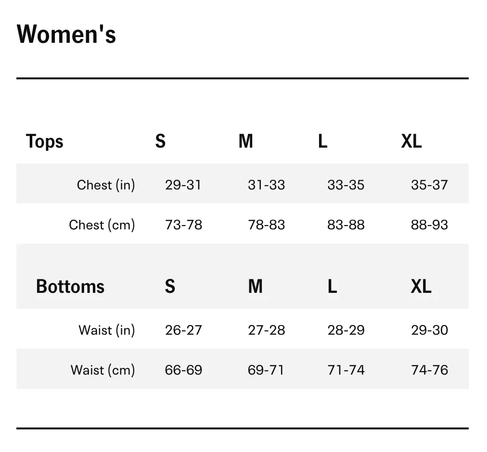Select the 35-37 chest inches cell
Image resolution: width=487 pixels, height=452 pixels.
tap(429, 185)
